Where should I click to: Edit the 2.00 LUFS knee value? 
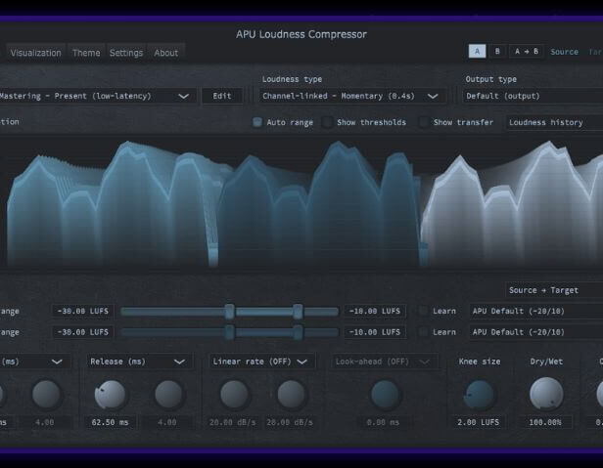[478, 422]
